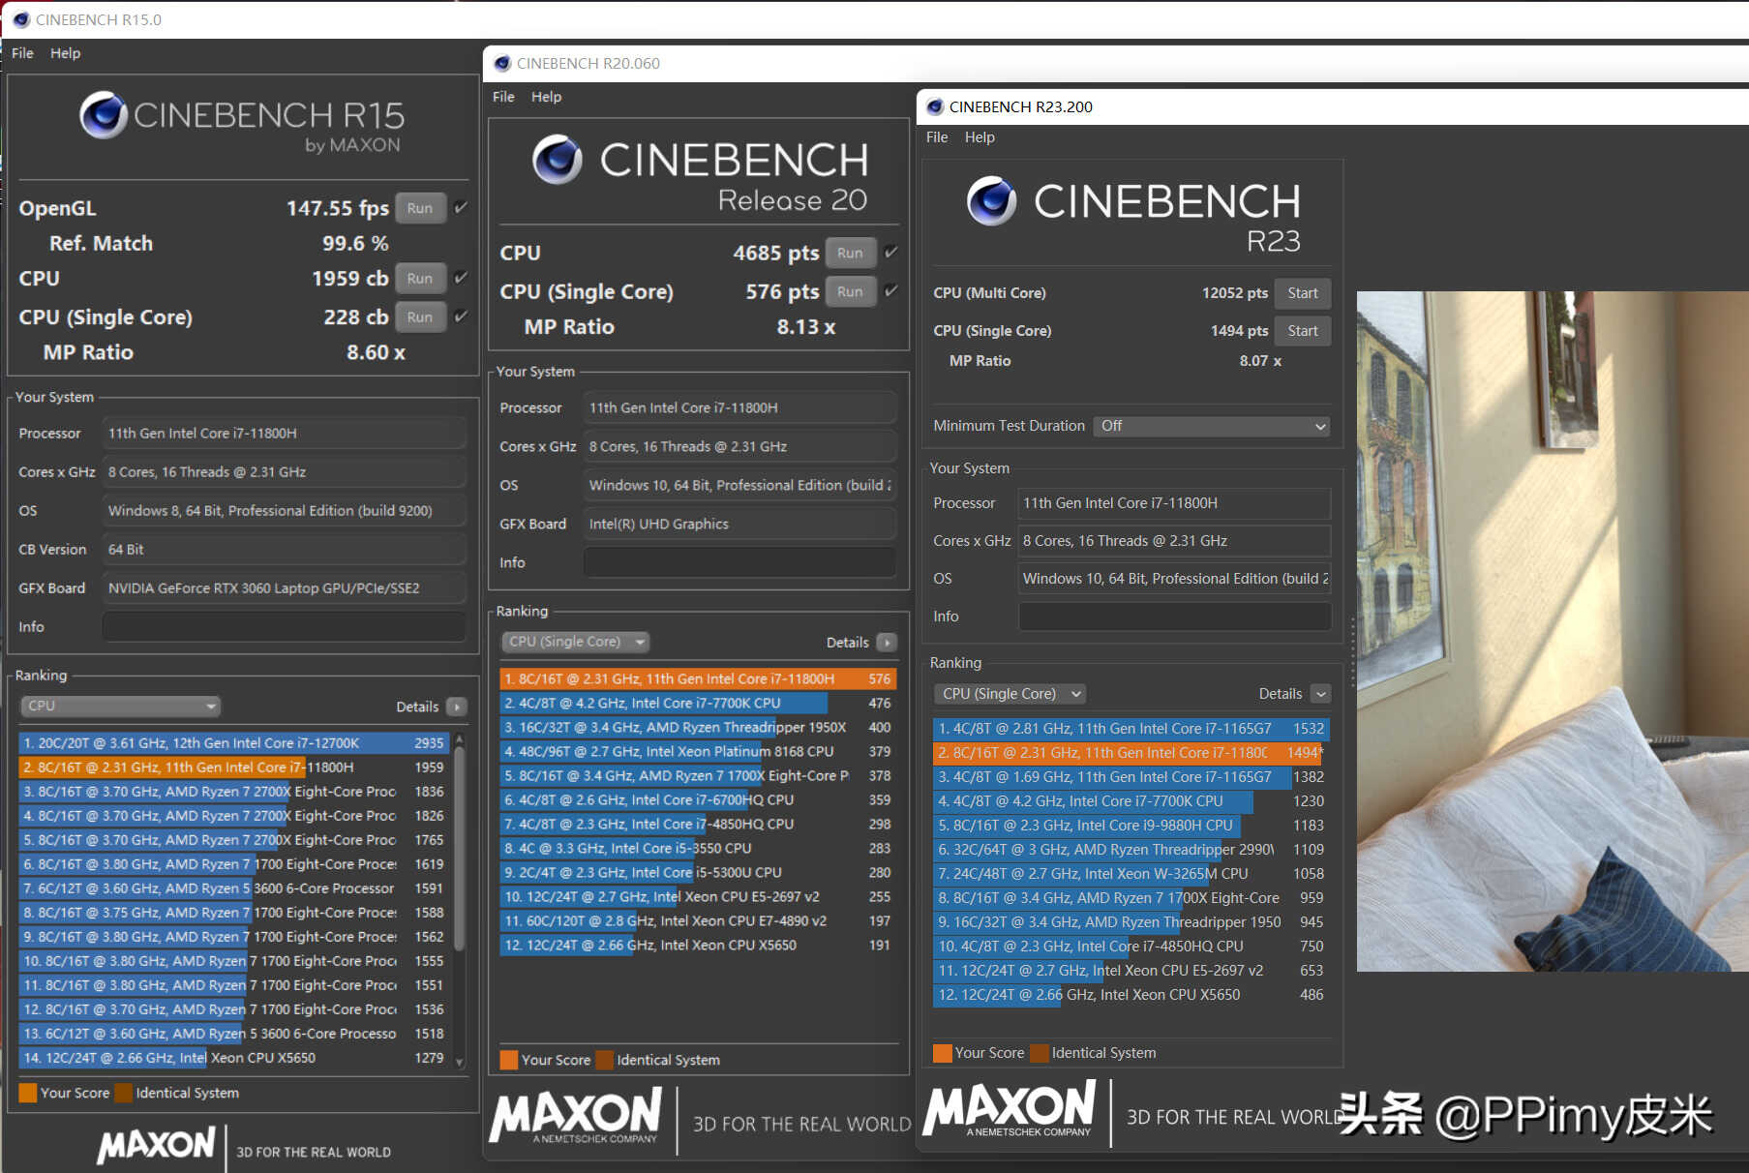Select R20 ranking row Core i7-7700K 476
The height and width of the screenshot is (1173, 1749).
tap(698, 704)
